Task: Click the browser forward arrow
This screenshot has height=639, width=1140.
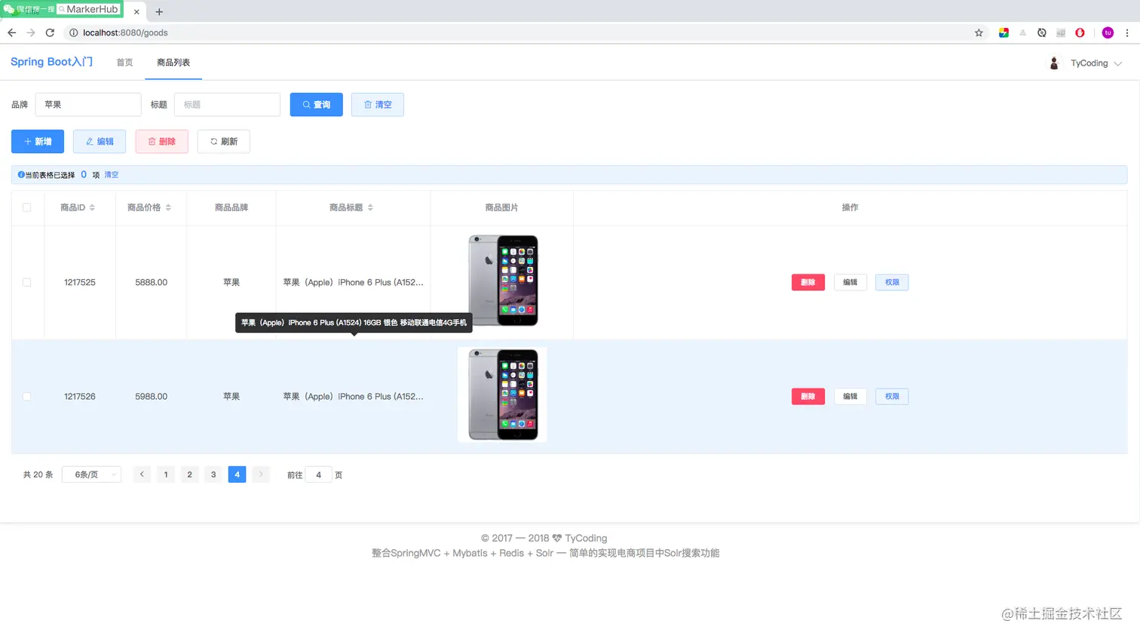Action: [31, 32]
